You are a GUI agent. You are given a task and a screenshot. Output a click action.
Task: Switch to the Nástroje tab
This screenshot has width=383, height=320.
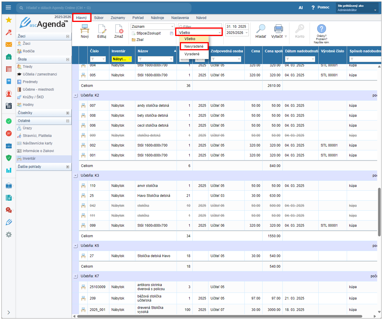(x=157, y=18)
